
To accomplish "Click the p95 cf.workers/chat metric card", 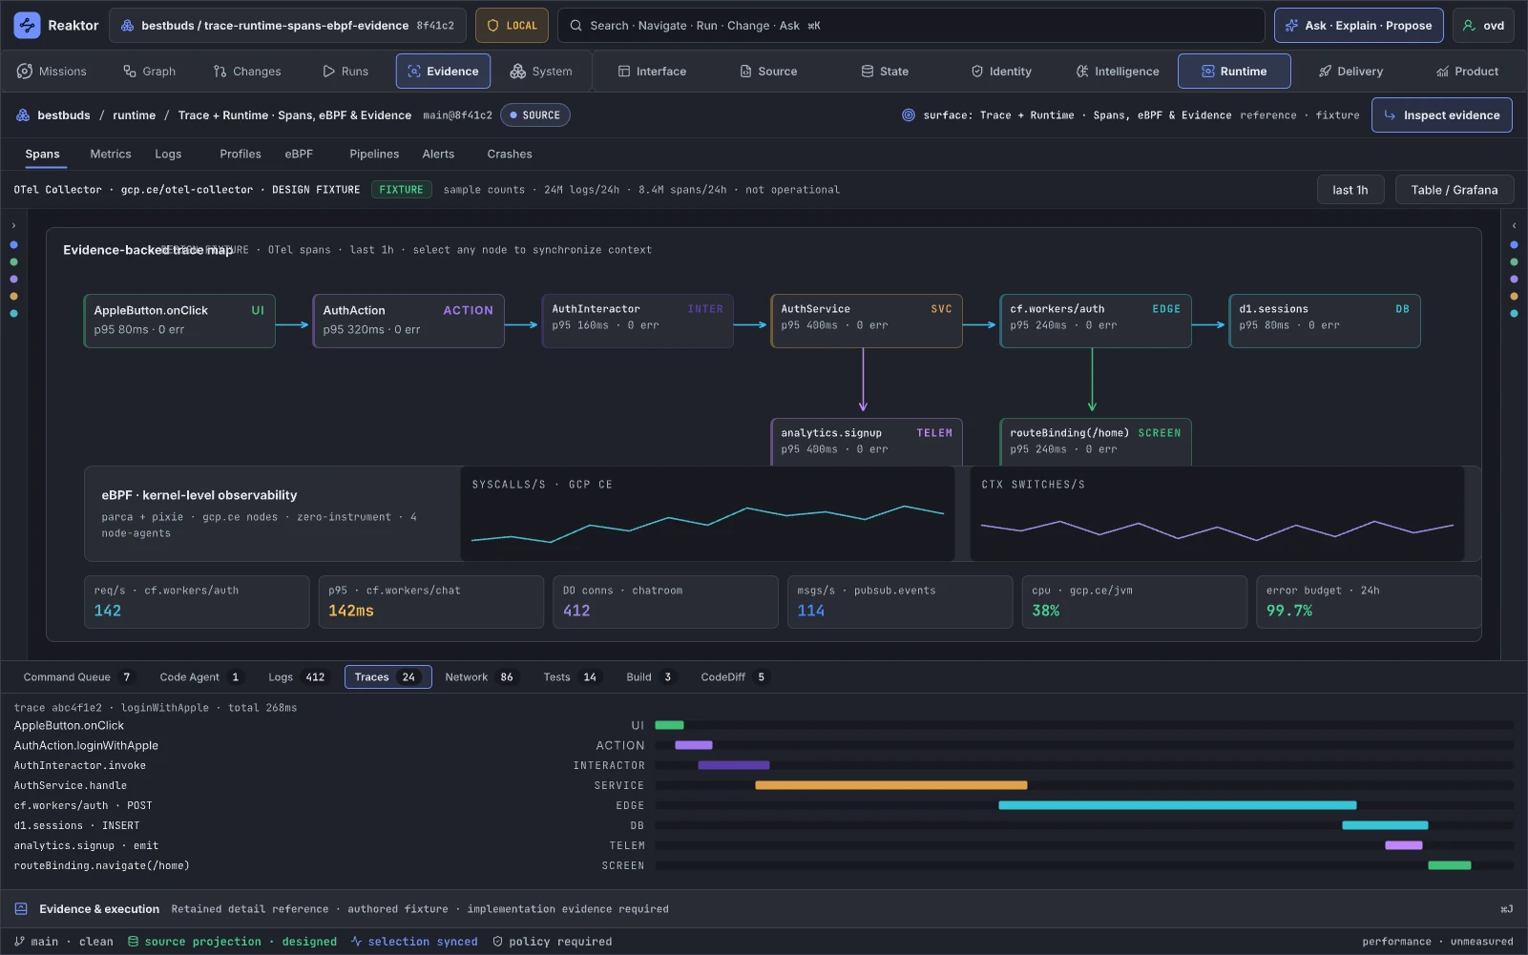I will tap(431, 602).
